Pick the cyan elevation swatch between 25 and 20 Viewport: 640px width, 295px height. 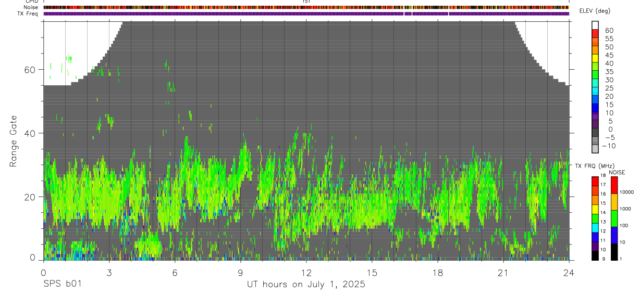pyautogui.click(x=595, y=92)
